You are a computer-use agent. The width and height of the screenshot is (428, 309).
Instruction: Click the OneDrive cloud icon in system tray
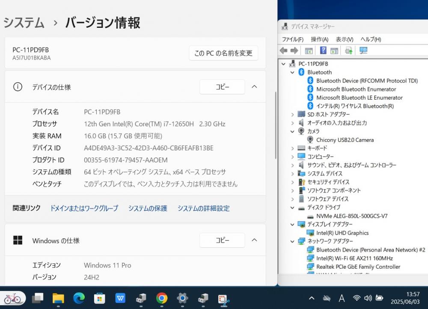coord(327,298)
